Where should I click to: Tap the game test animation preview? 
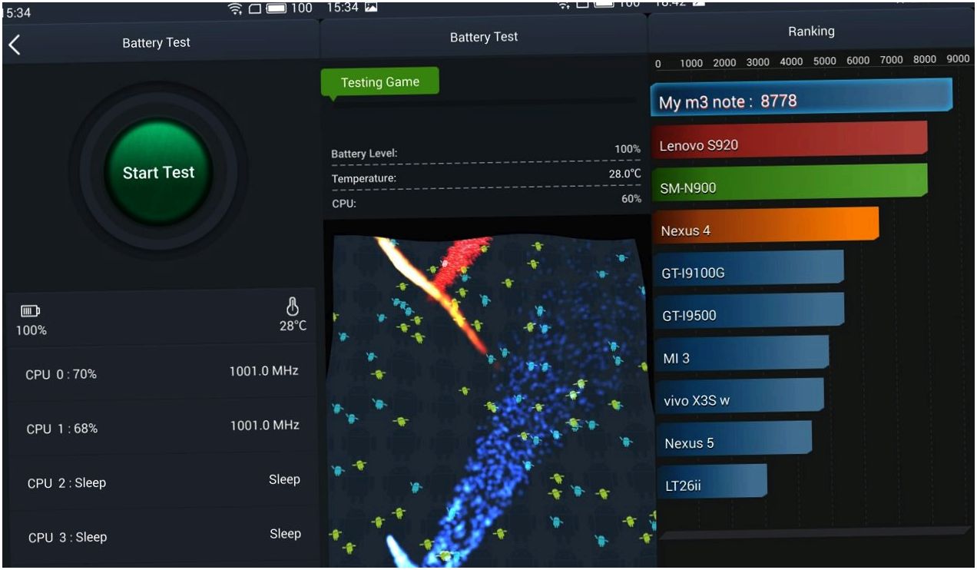coord(490,401)
